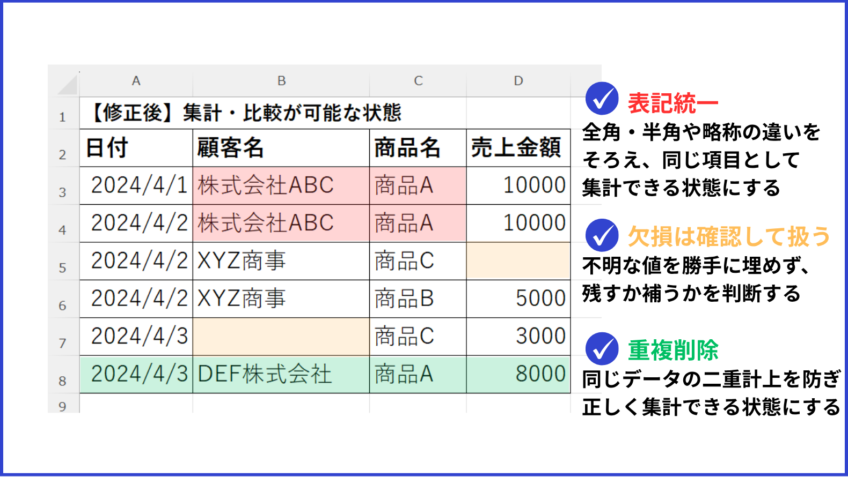Click date 2024/4/2 in row 4
This screenshot has width=848, height=477.
point(136,223)
